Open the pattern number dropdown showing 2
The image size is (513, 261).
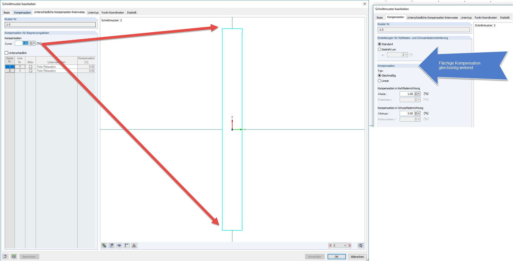[x=340, y=245]
